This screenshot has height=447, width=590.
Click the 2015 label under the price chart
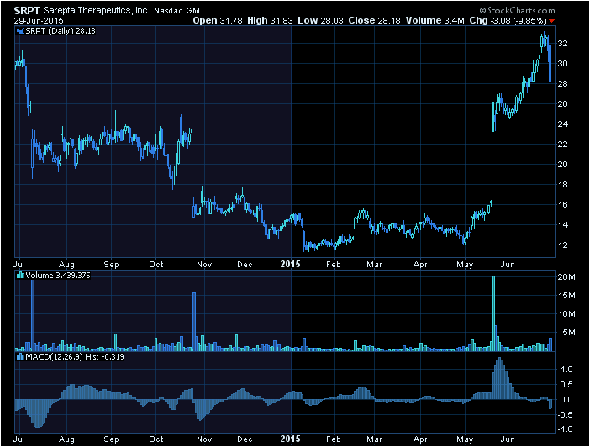click(291, 264)
